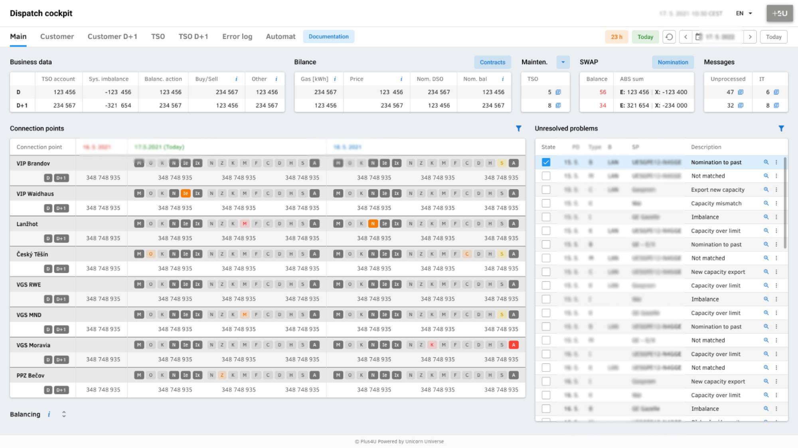Open the EN language dropdown
Screen dimensions: 798x448
[x=744, y=13]
